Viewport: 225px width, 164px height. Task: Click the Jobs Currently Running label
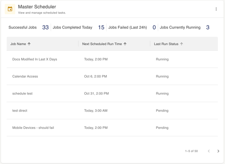[x=180, y=27]
